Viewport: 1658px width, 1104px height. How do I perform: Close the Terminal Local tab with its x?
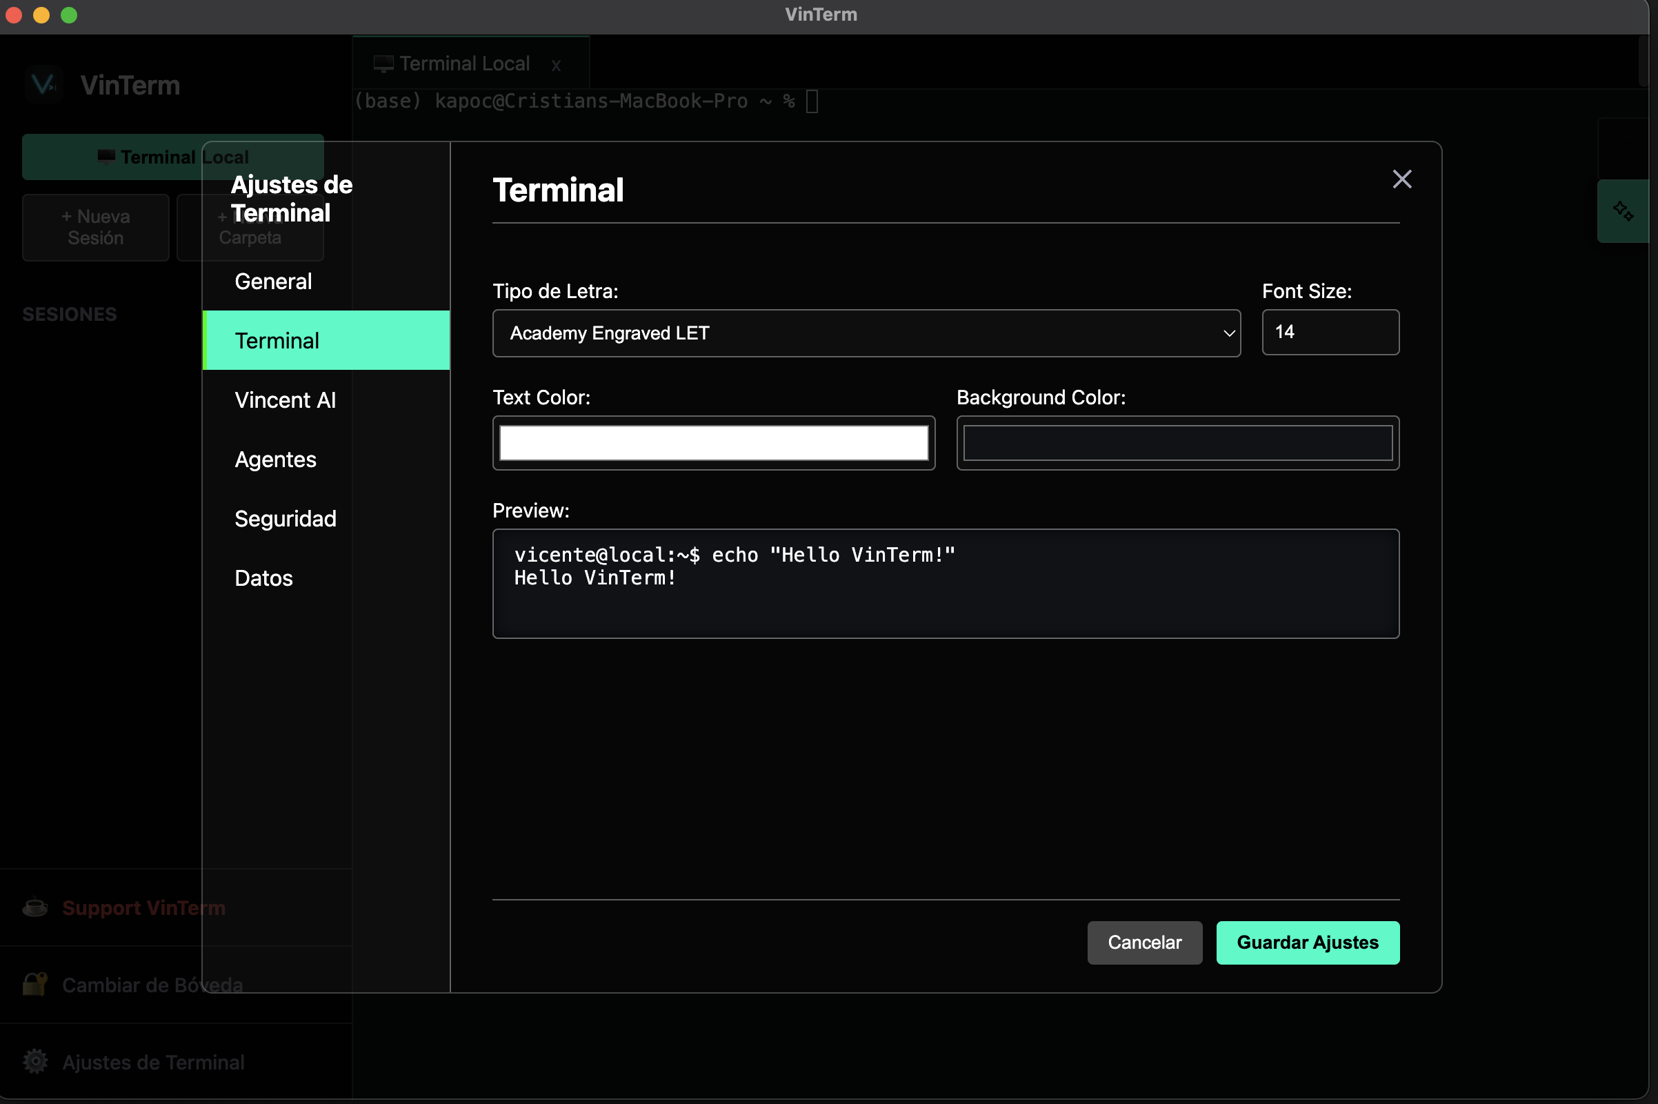click(x=556, y=65)
